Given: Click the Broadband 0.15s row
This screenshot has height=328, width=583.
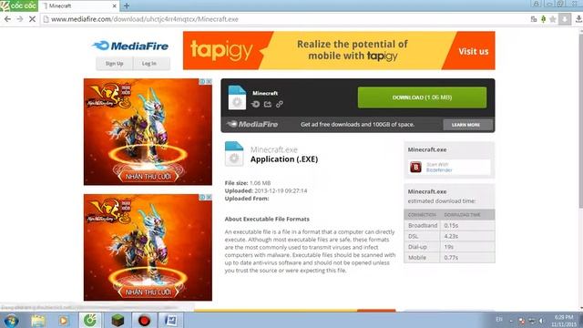Looking at the screenshot, I should tap(449, 225).
